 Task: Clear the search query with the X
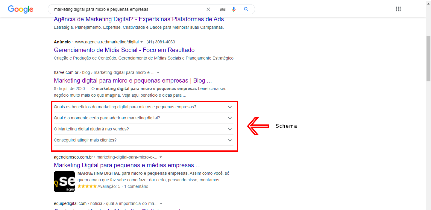coord(208,9)
